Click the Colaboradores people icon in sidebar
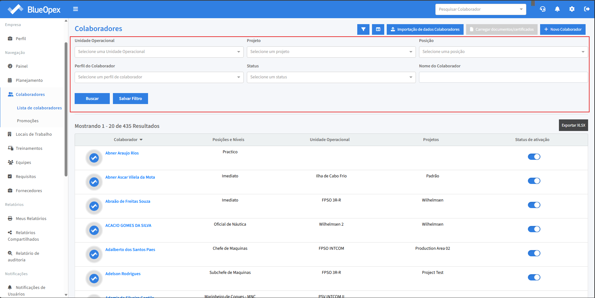 pyautogui.click(x=10, y=94)
